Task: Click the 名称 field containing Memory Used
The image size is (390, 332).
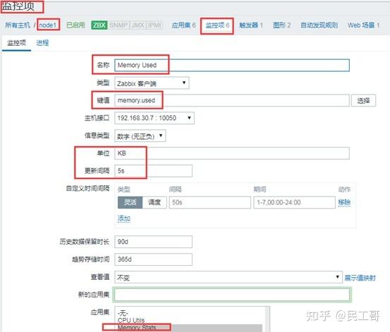Action: [232, 65]
